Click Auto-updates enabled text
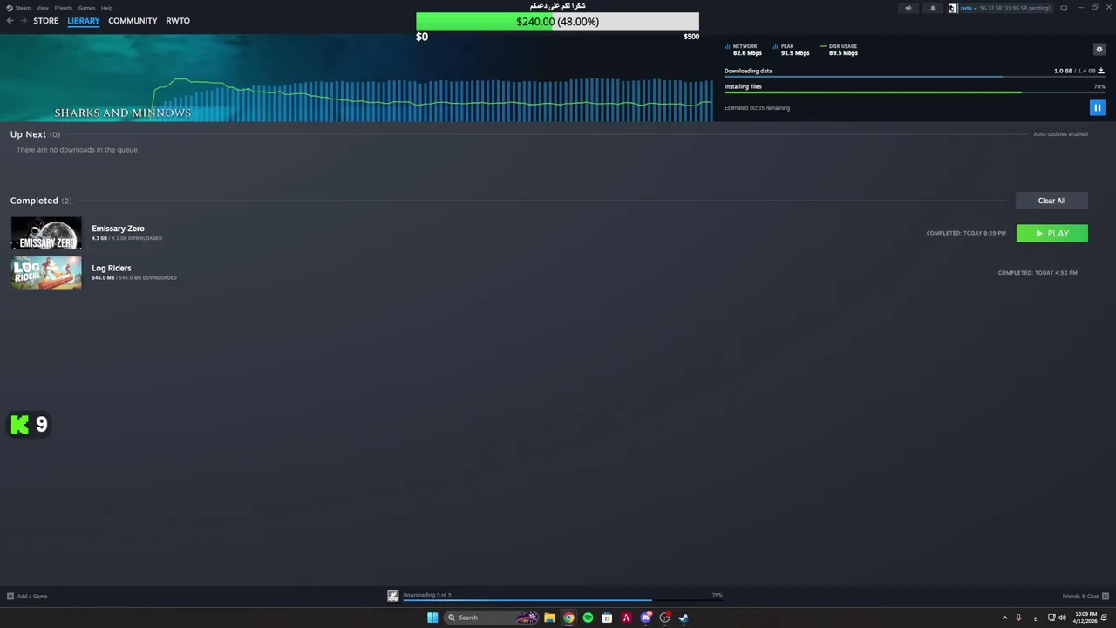The image size is (1116, 628). 1061,134
